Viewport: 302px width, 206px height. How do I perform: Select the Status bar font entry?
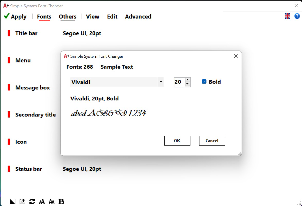point(29,169)
